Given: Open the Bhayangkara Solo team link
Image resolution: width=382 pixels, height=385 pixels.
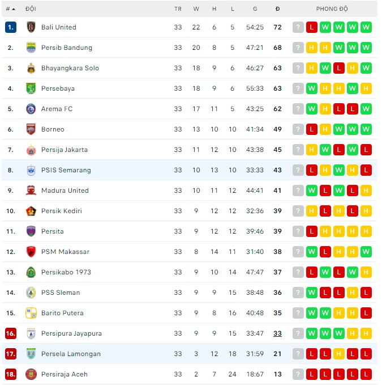Looking at the screenshot, I should (70, 68).
